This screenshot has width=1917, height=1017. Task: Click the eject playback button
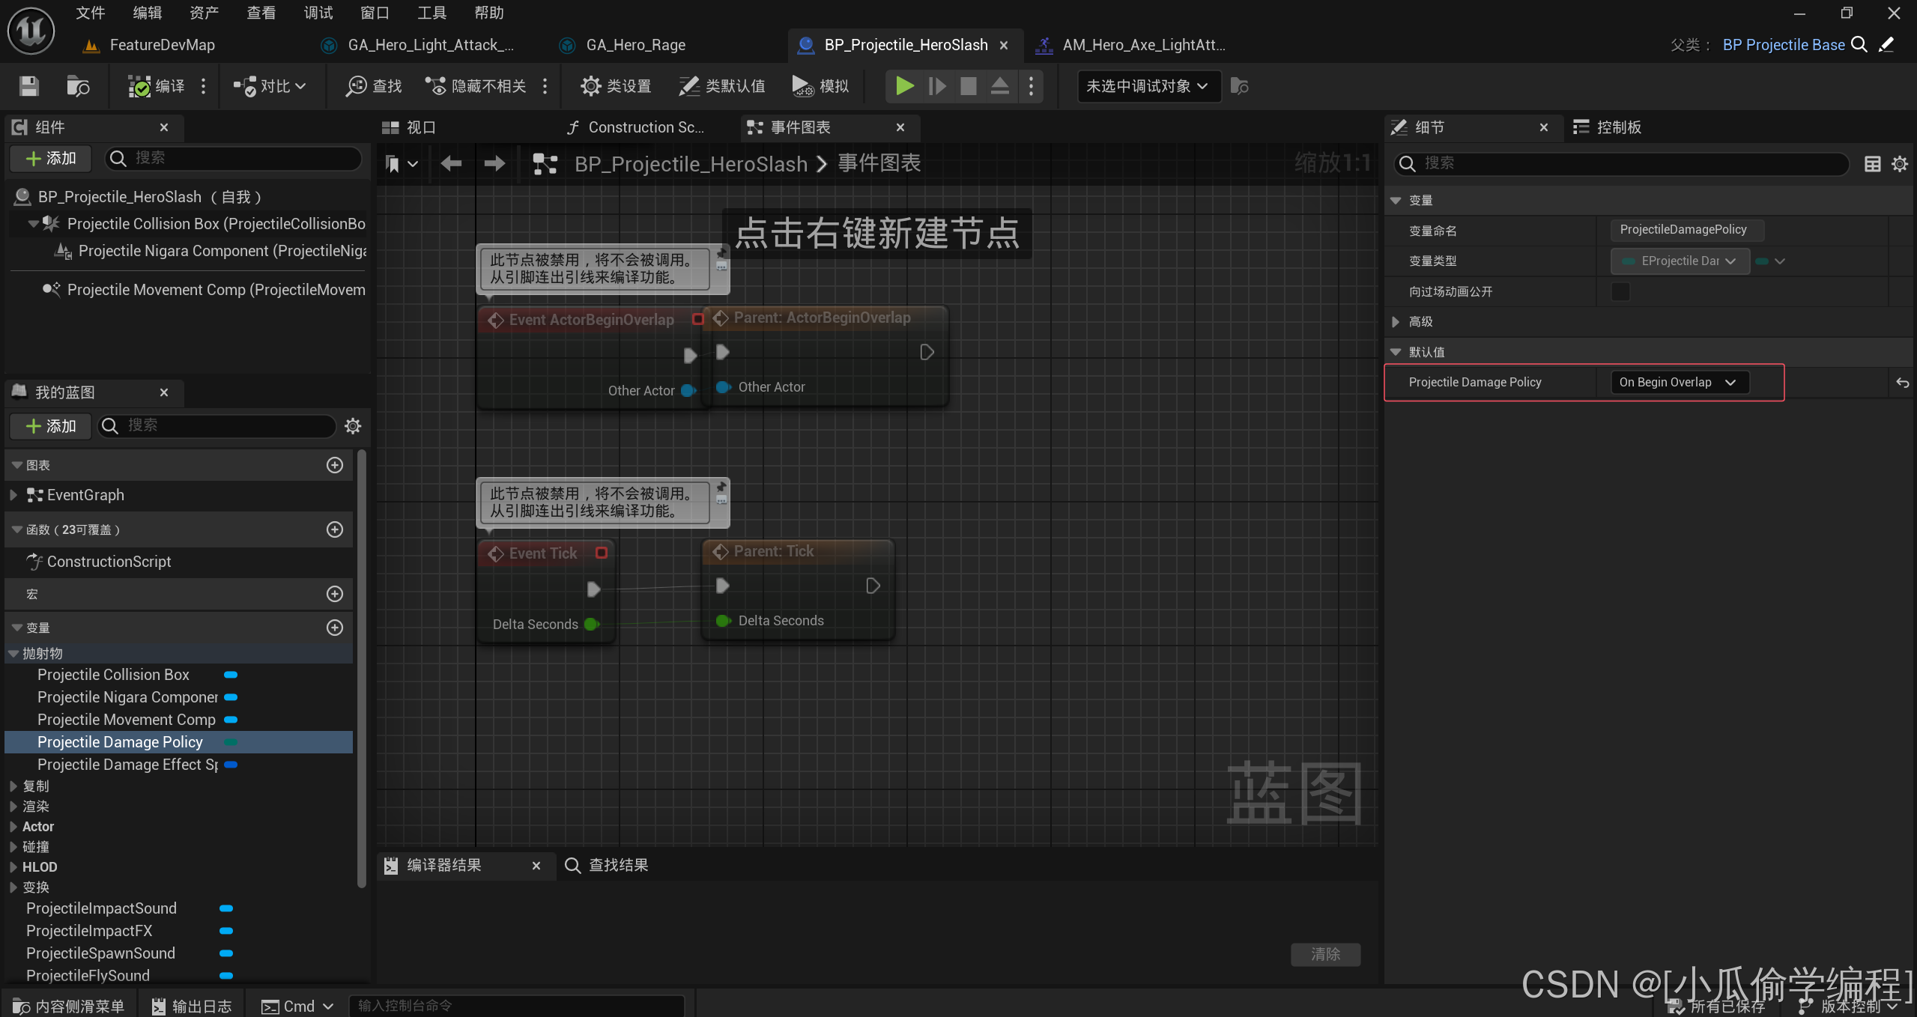(x=999, y=86)
